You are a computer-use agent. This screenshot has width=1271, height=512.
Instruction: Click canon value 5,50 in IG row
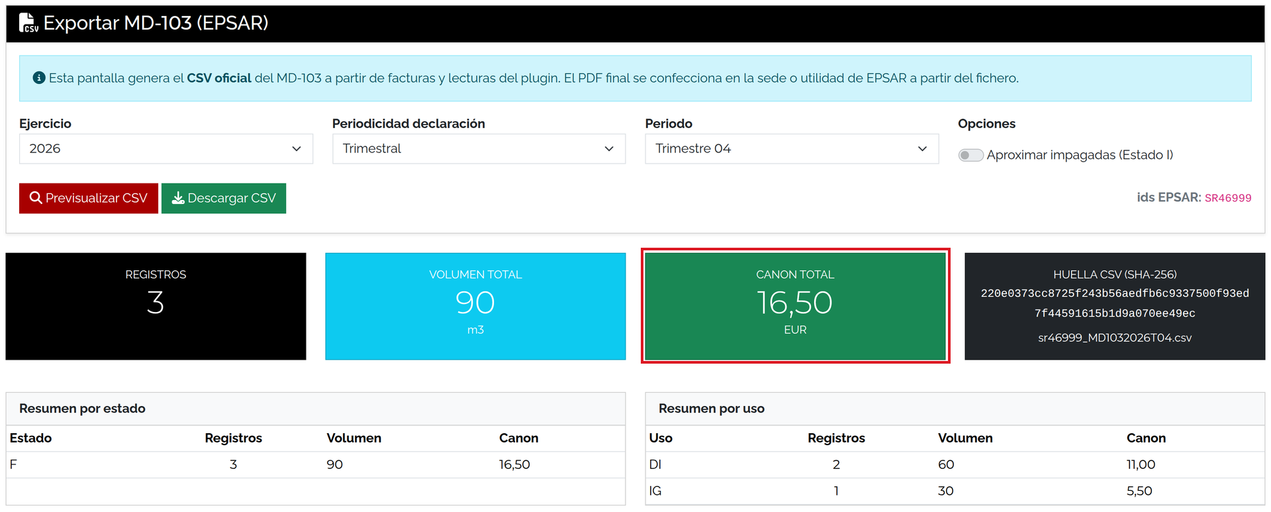[x=1139, y=491]
